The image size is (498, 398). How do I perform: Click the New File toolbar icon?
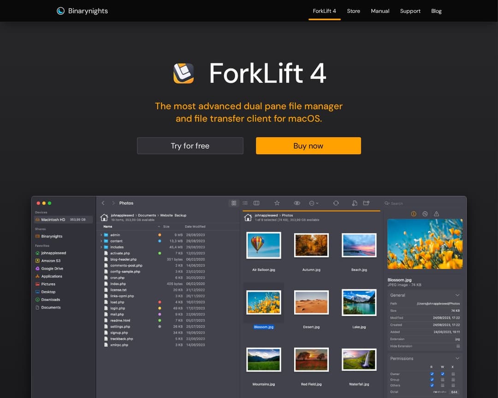coord(355,203)
